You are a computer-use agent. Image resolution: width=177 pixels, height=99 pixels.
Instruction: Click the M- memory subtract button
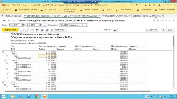click(x=141, y=5)
